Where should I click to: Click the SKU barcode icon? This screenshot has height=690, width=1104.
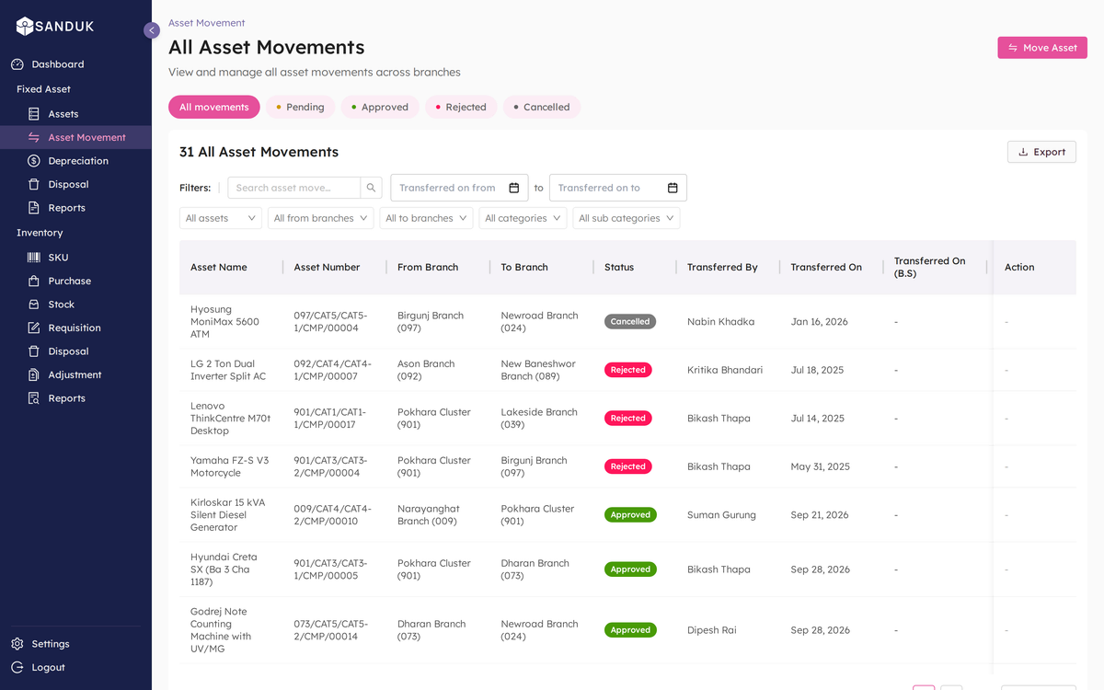[x=34, y=258]
